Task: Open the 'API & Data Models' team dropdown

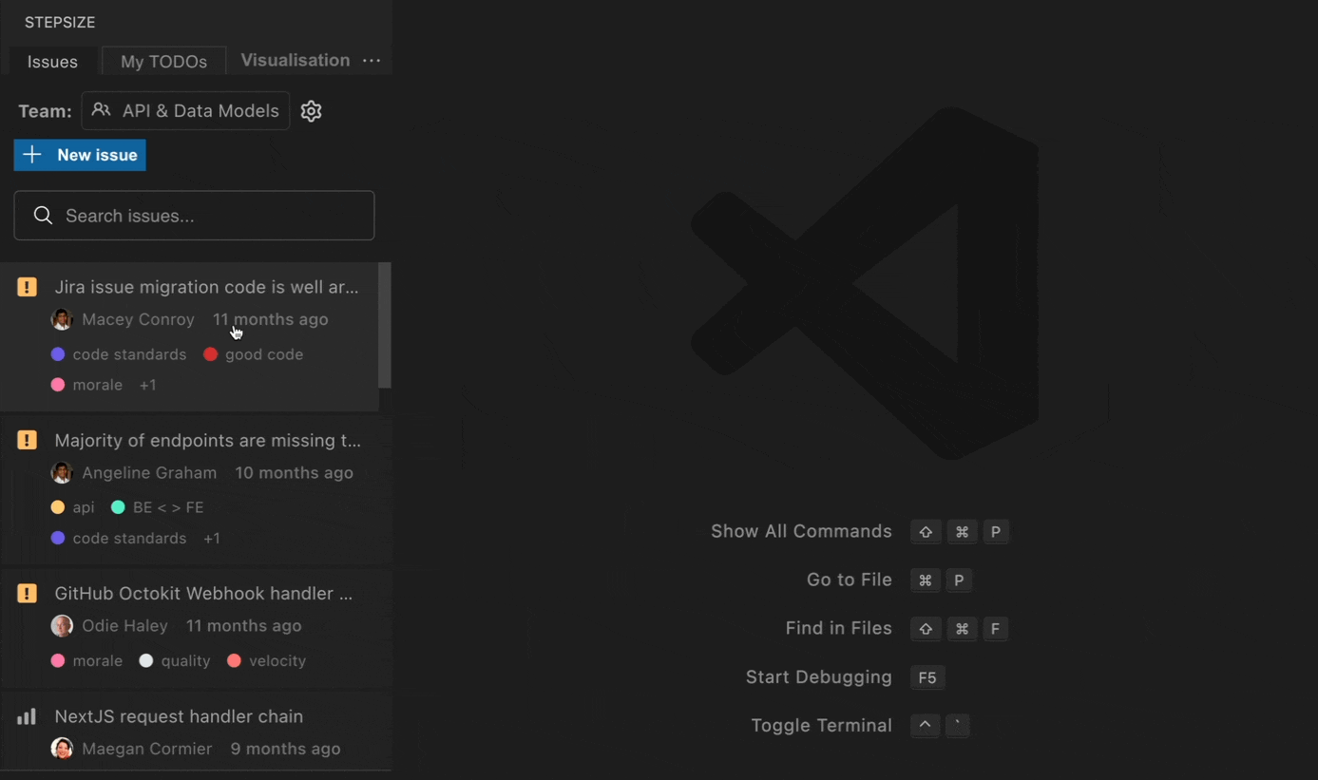Action: (x=185, y=110)
